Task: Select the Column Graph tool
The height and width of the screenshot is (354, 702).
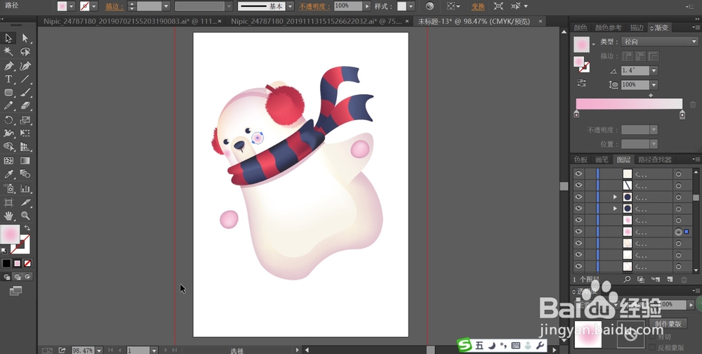Action: pos(25,189)
